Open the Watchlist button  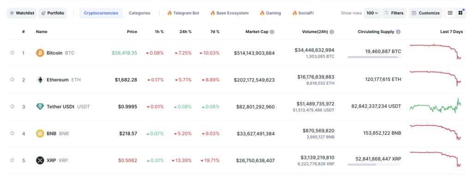click(22, 13)
